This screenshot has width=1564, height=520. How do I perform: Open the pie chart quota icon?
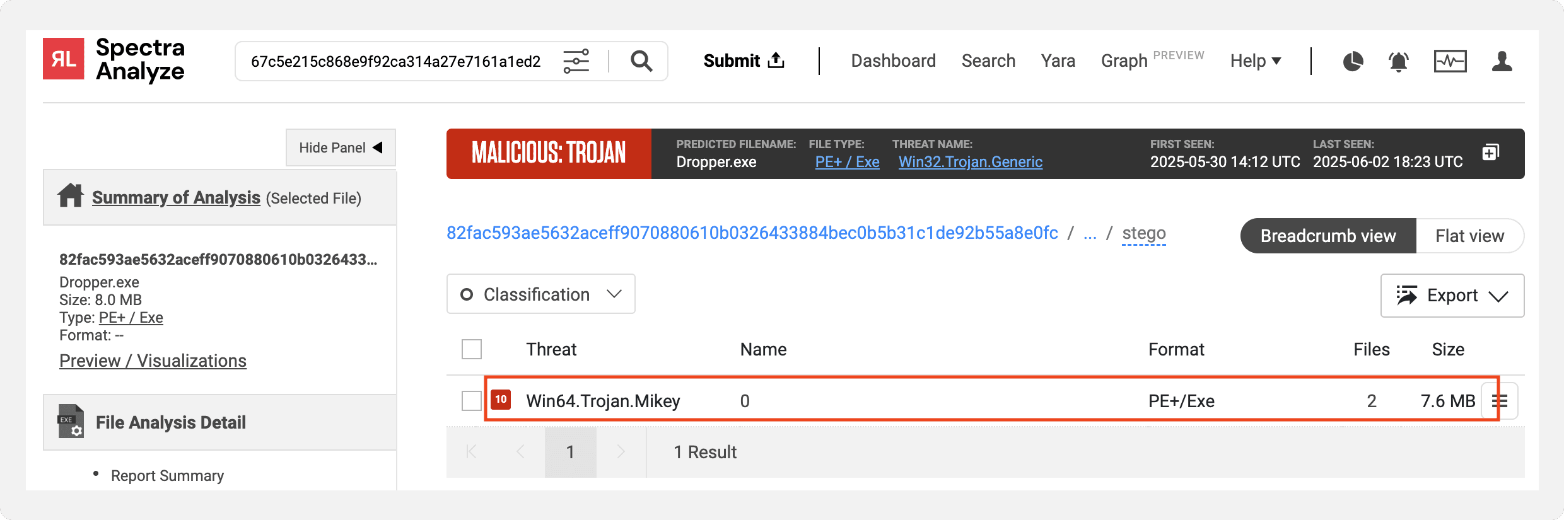tap(1352, 61)
